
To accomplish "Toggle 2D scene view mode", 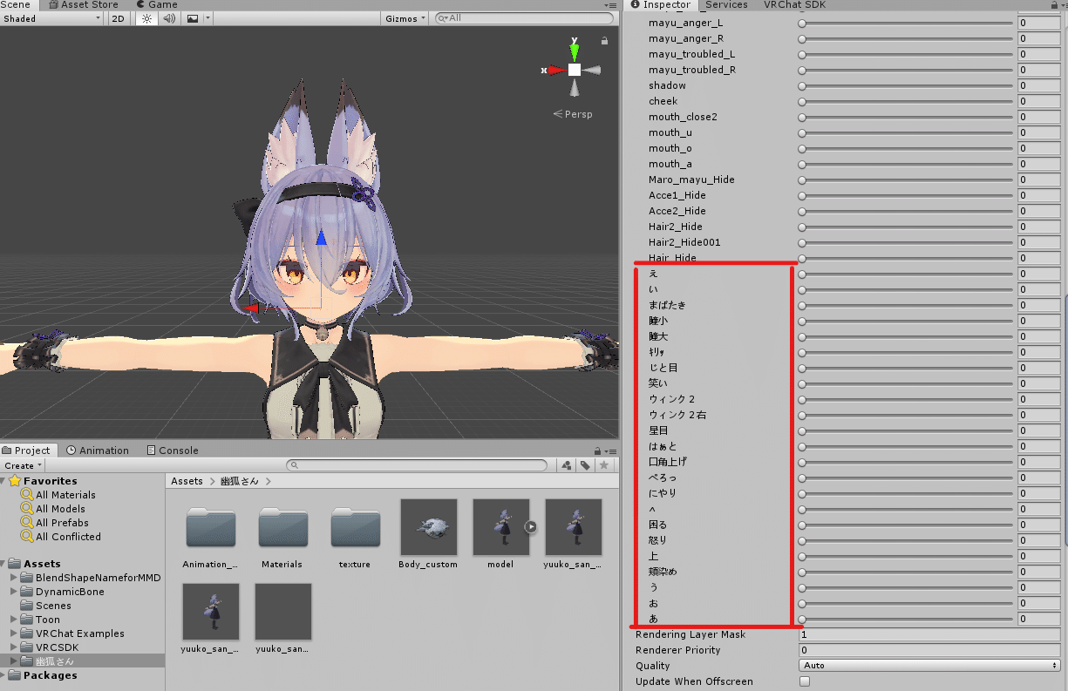I will (x=118, y=18).
